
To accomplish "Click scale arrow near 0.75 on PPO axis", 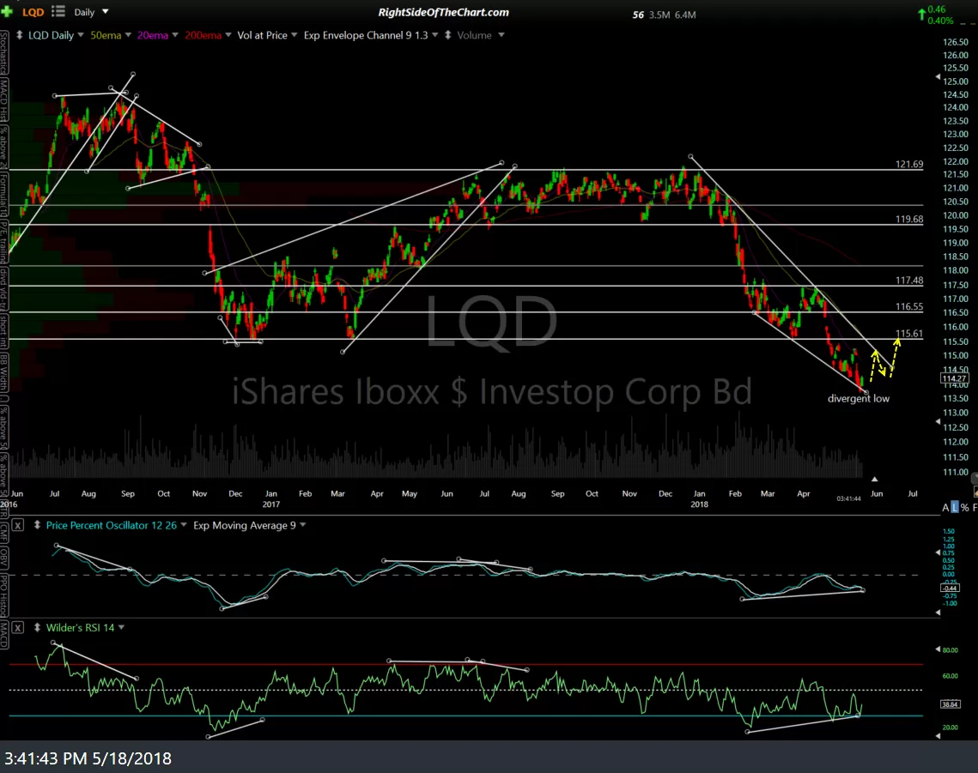I will point(938,553).
